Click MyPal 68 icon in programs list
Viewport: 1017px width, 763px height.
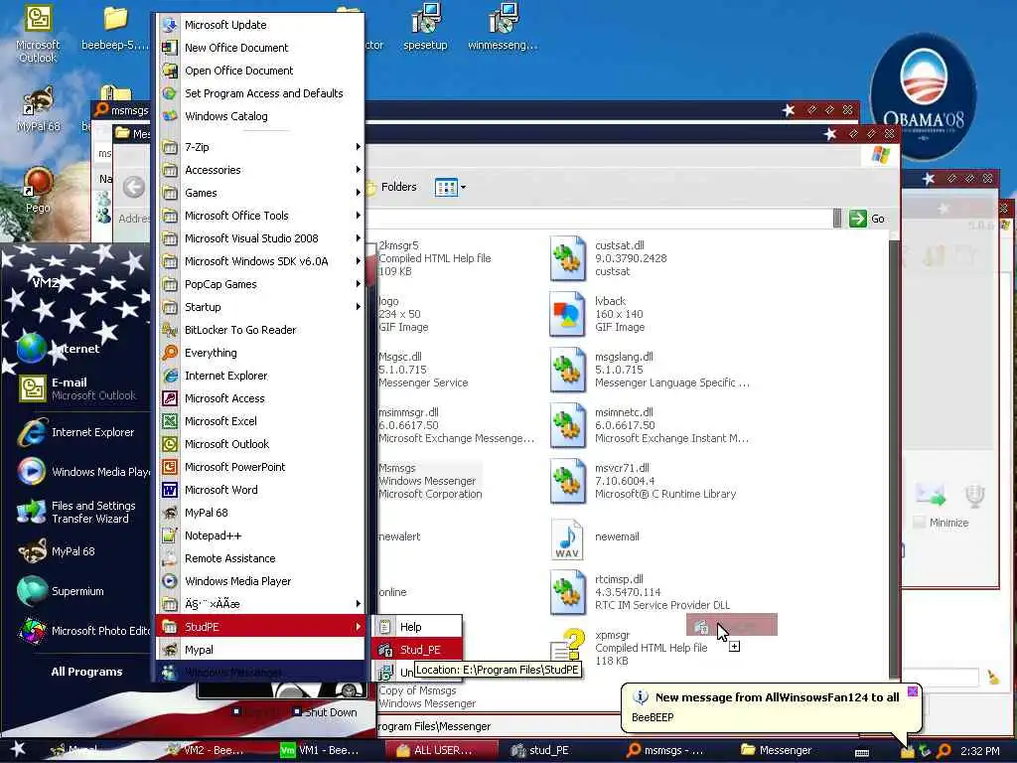[170, 513]
